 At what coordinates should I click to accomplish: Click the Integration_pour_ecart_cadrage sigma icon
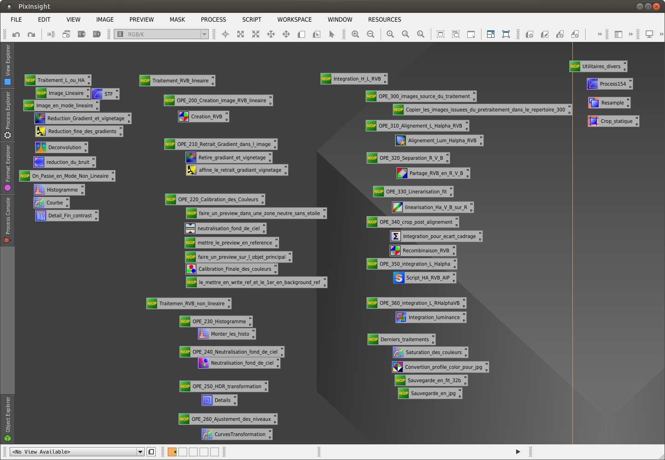click(x=396, y=236)
